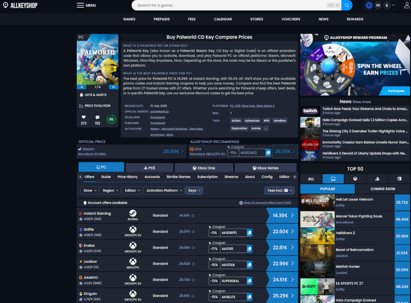Open Hell Let Loose Vietnam thumbnail

coord(317,202)
